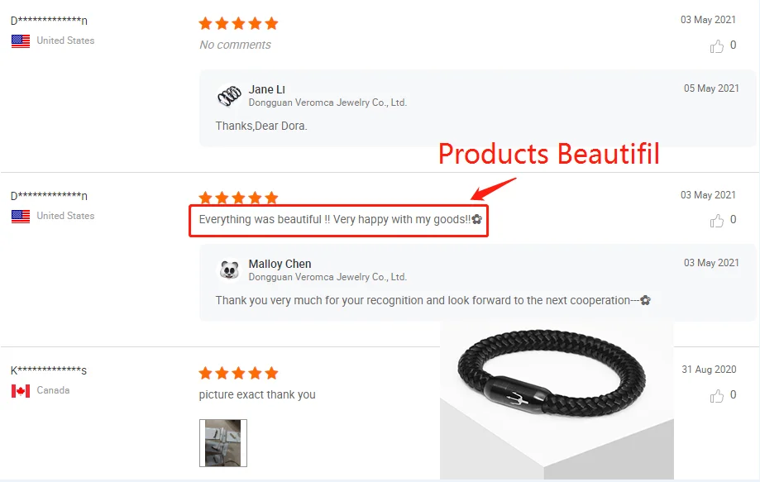Click the second reviewer's United States flag
Viewport: 760px width, 482px height.
(21, 216)
